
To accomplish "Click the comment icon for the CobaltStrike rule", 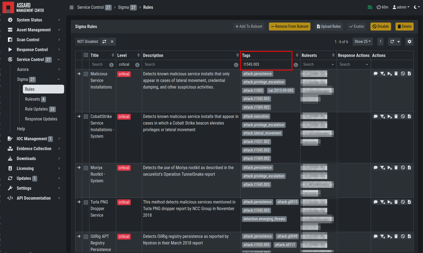I will [375, 116].
